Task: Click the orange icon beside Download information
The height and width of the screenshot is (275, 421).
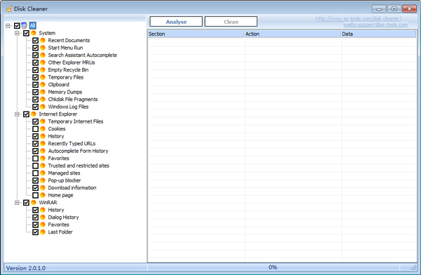Action: tap(42, 188)
